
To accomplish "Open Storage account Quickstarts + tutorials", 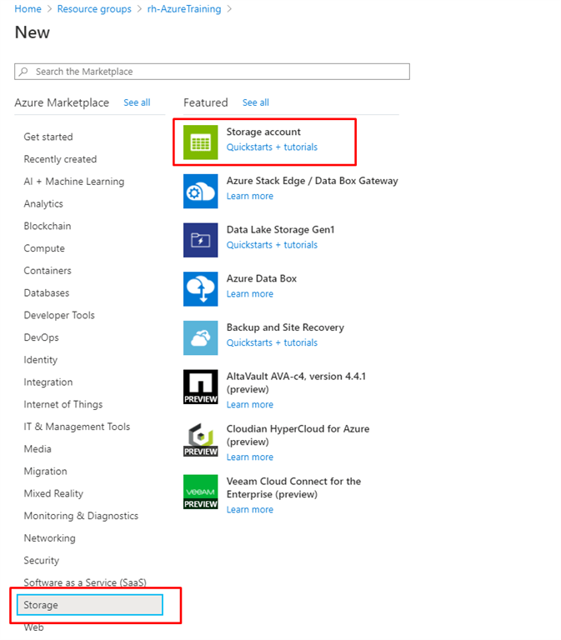I will (x=272, y=147).
